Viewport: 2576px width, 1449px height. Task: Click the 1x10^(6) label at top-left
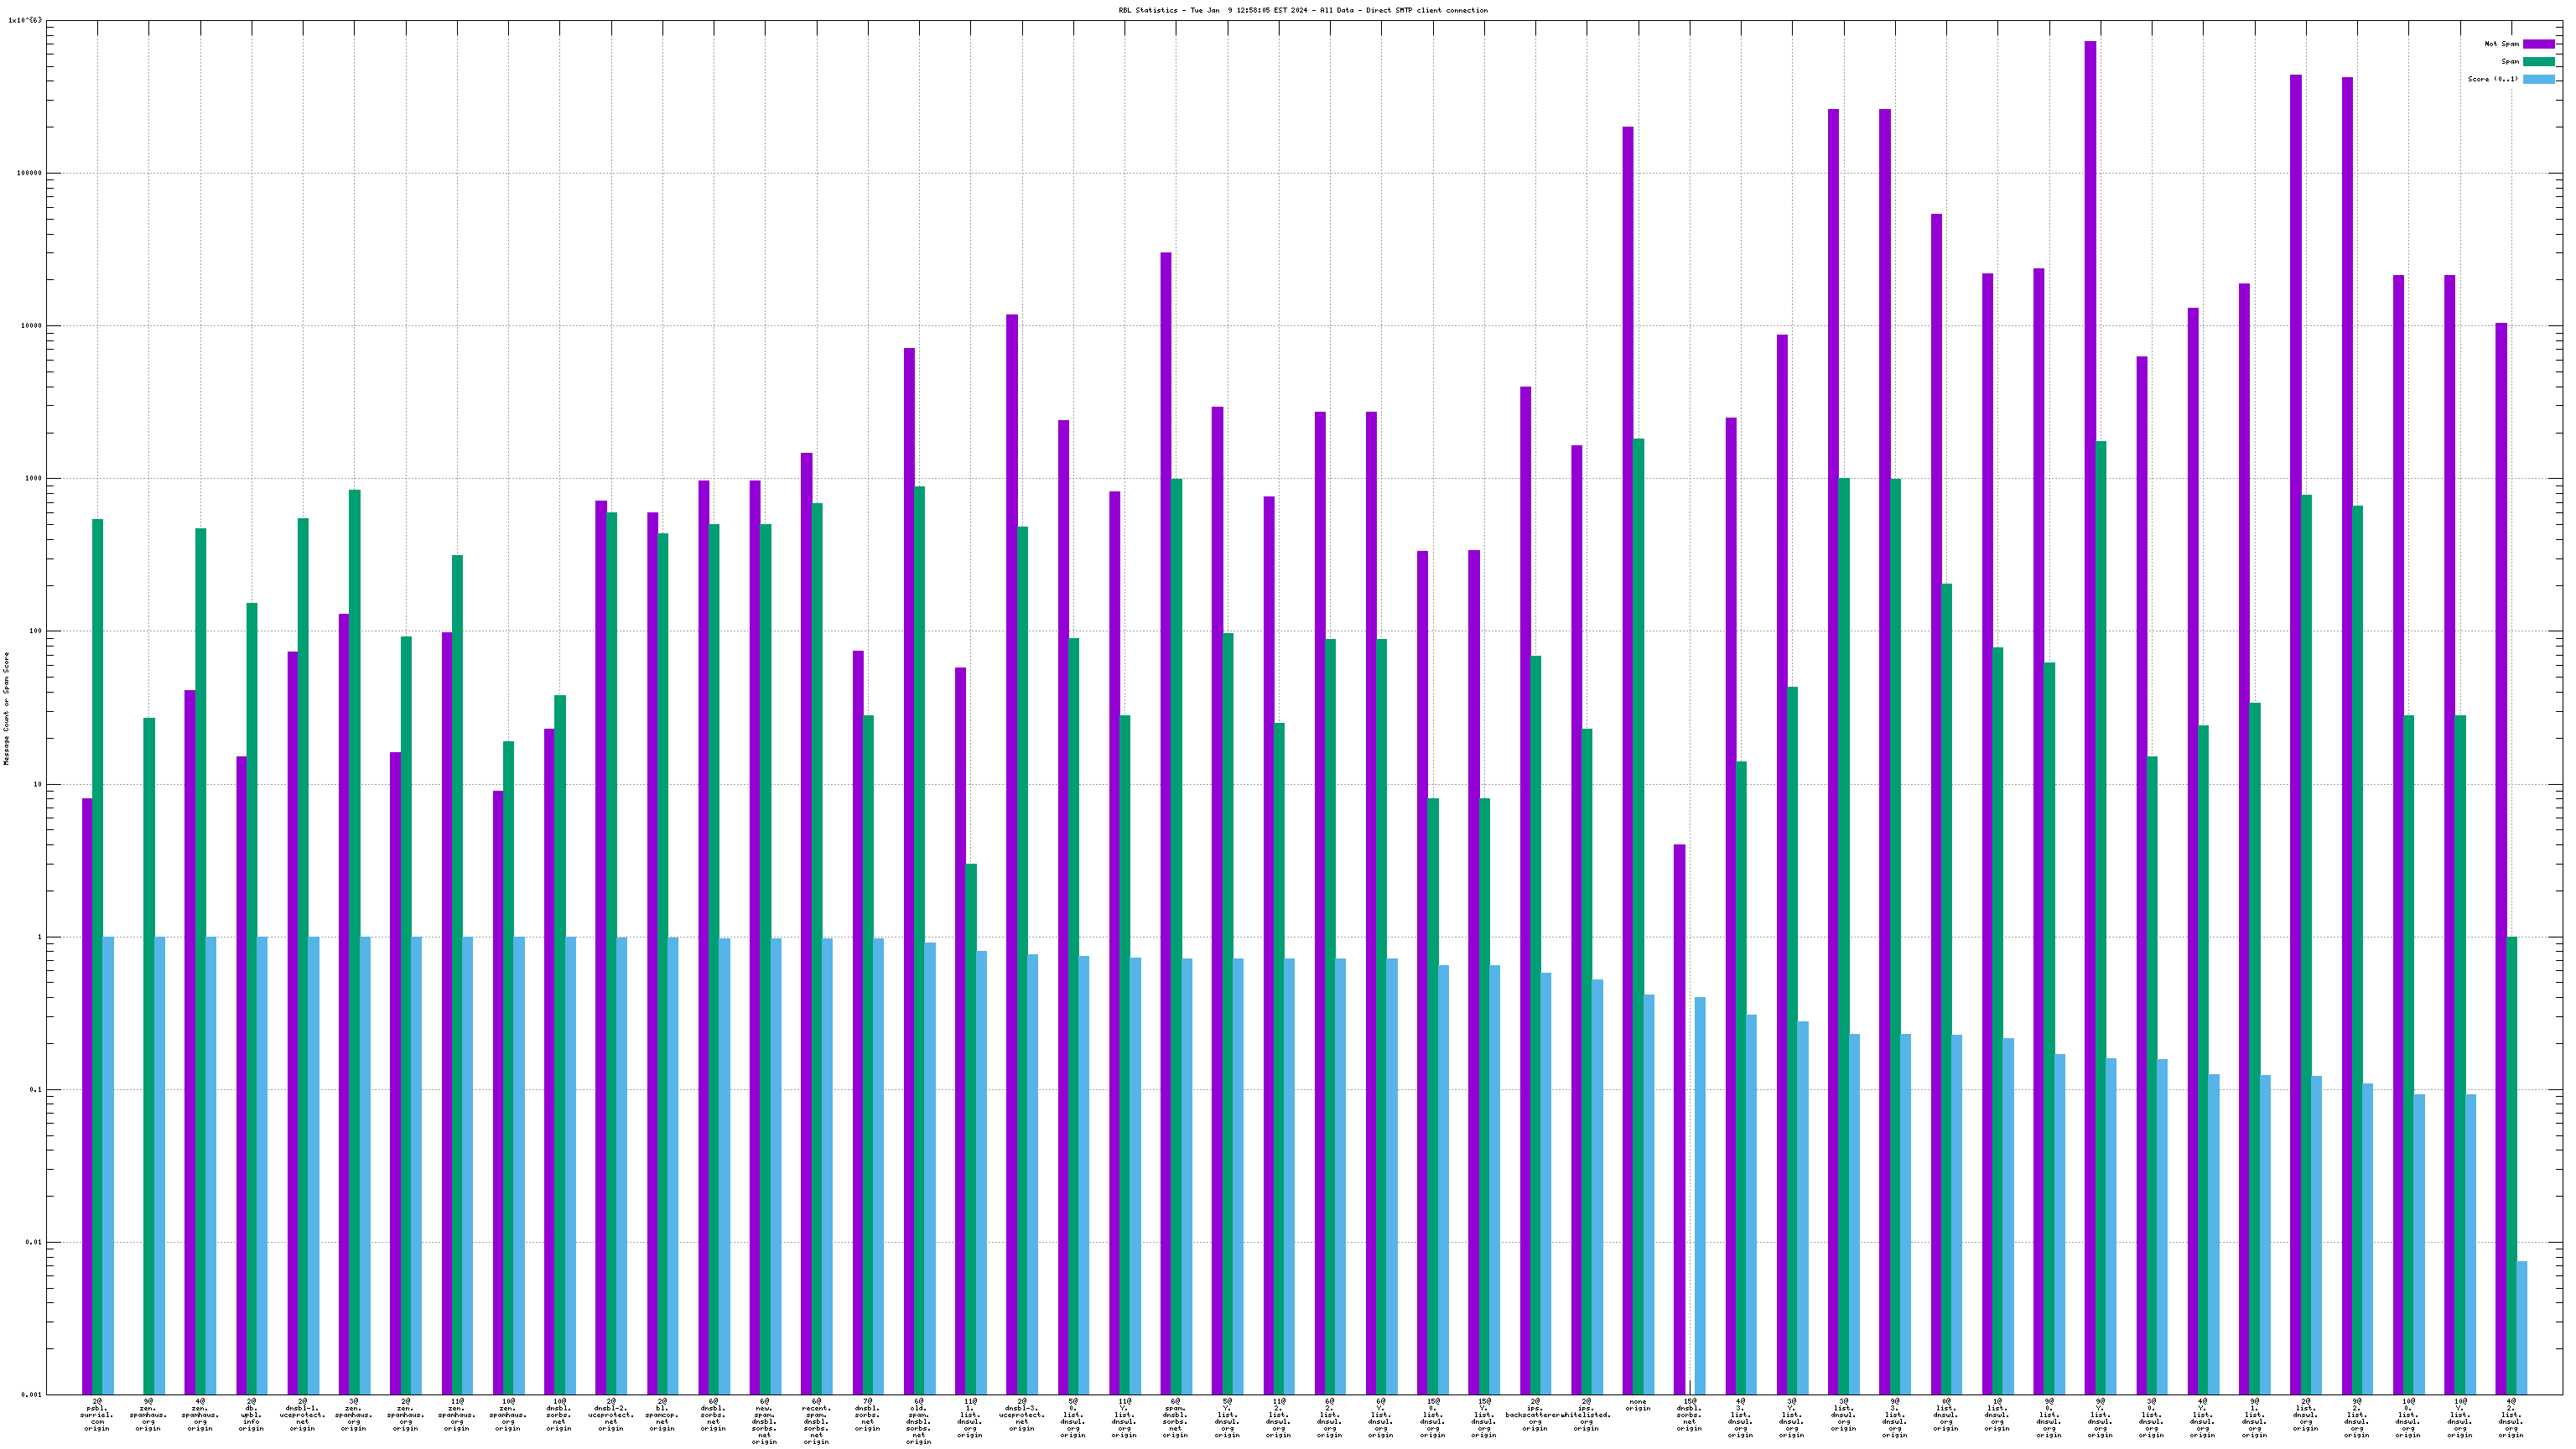tap(25, 20)
